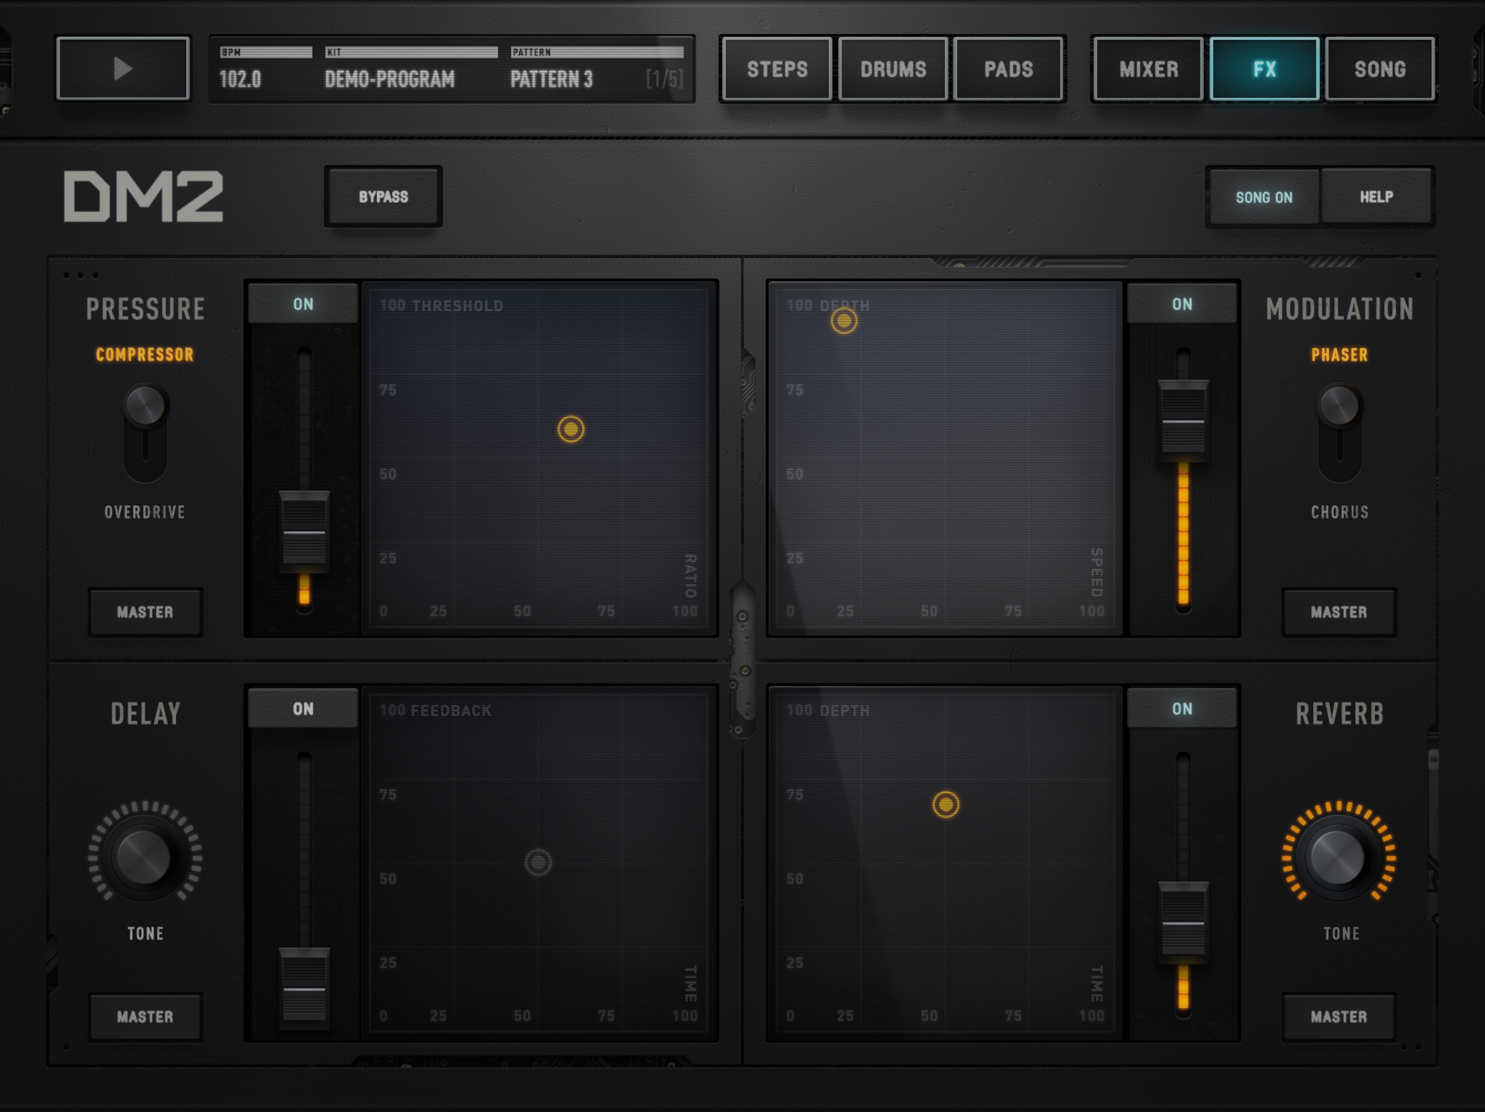Select OVERDRIVE mode label
This screenshot has width=1485, height=1112.
pos(145,512)
